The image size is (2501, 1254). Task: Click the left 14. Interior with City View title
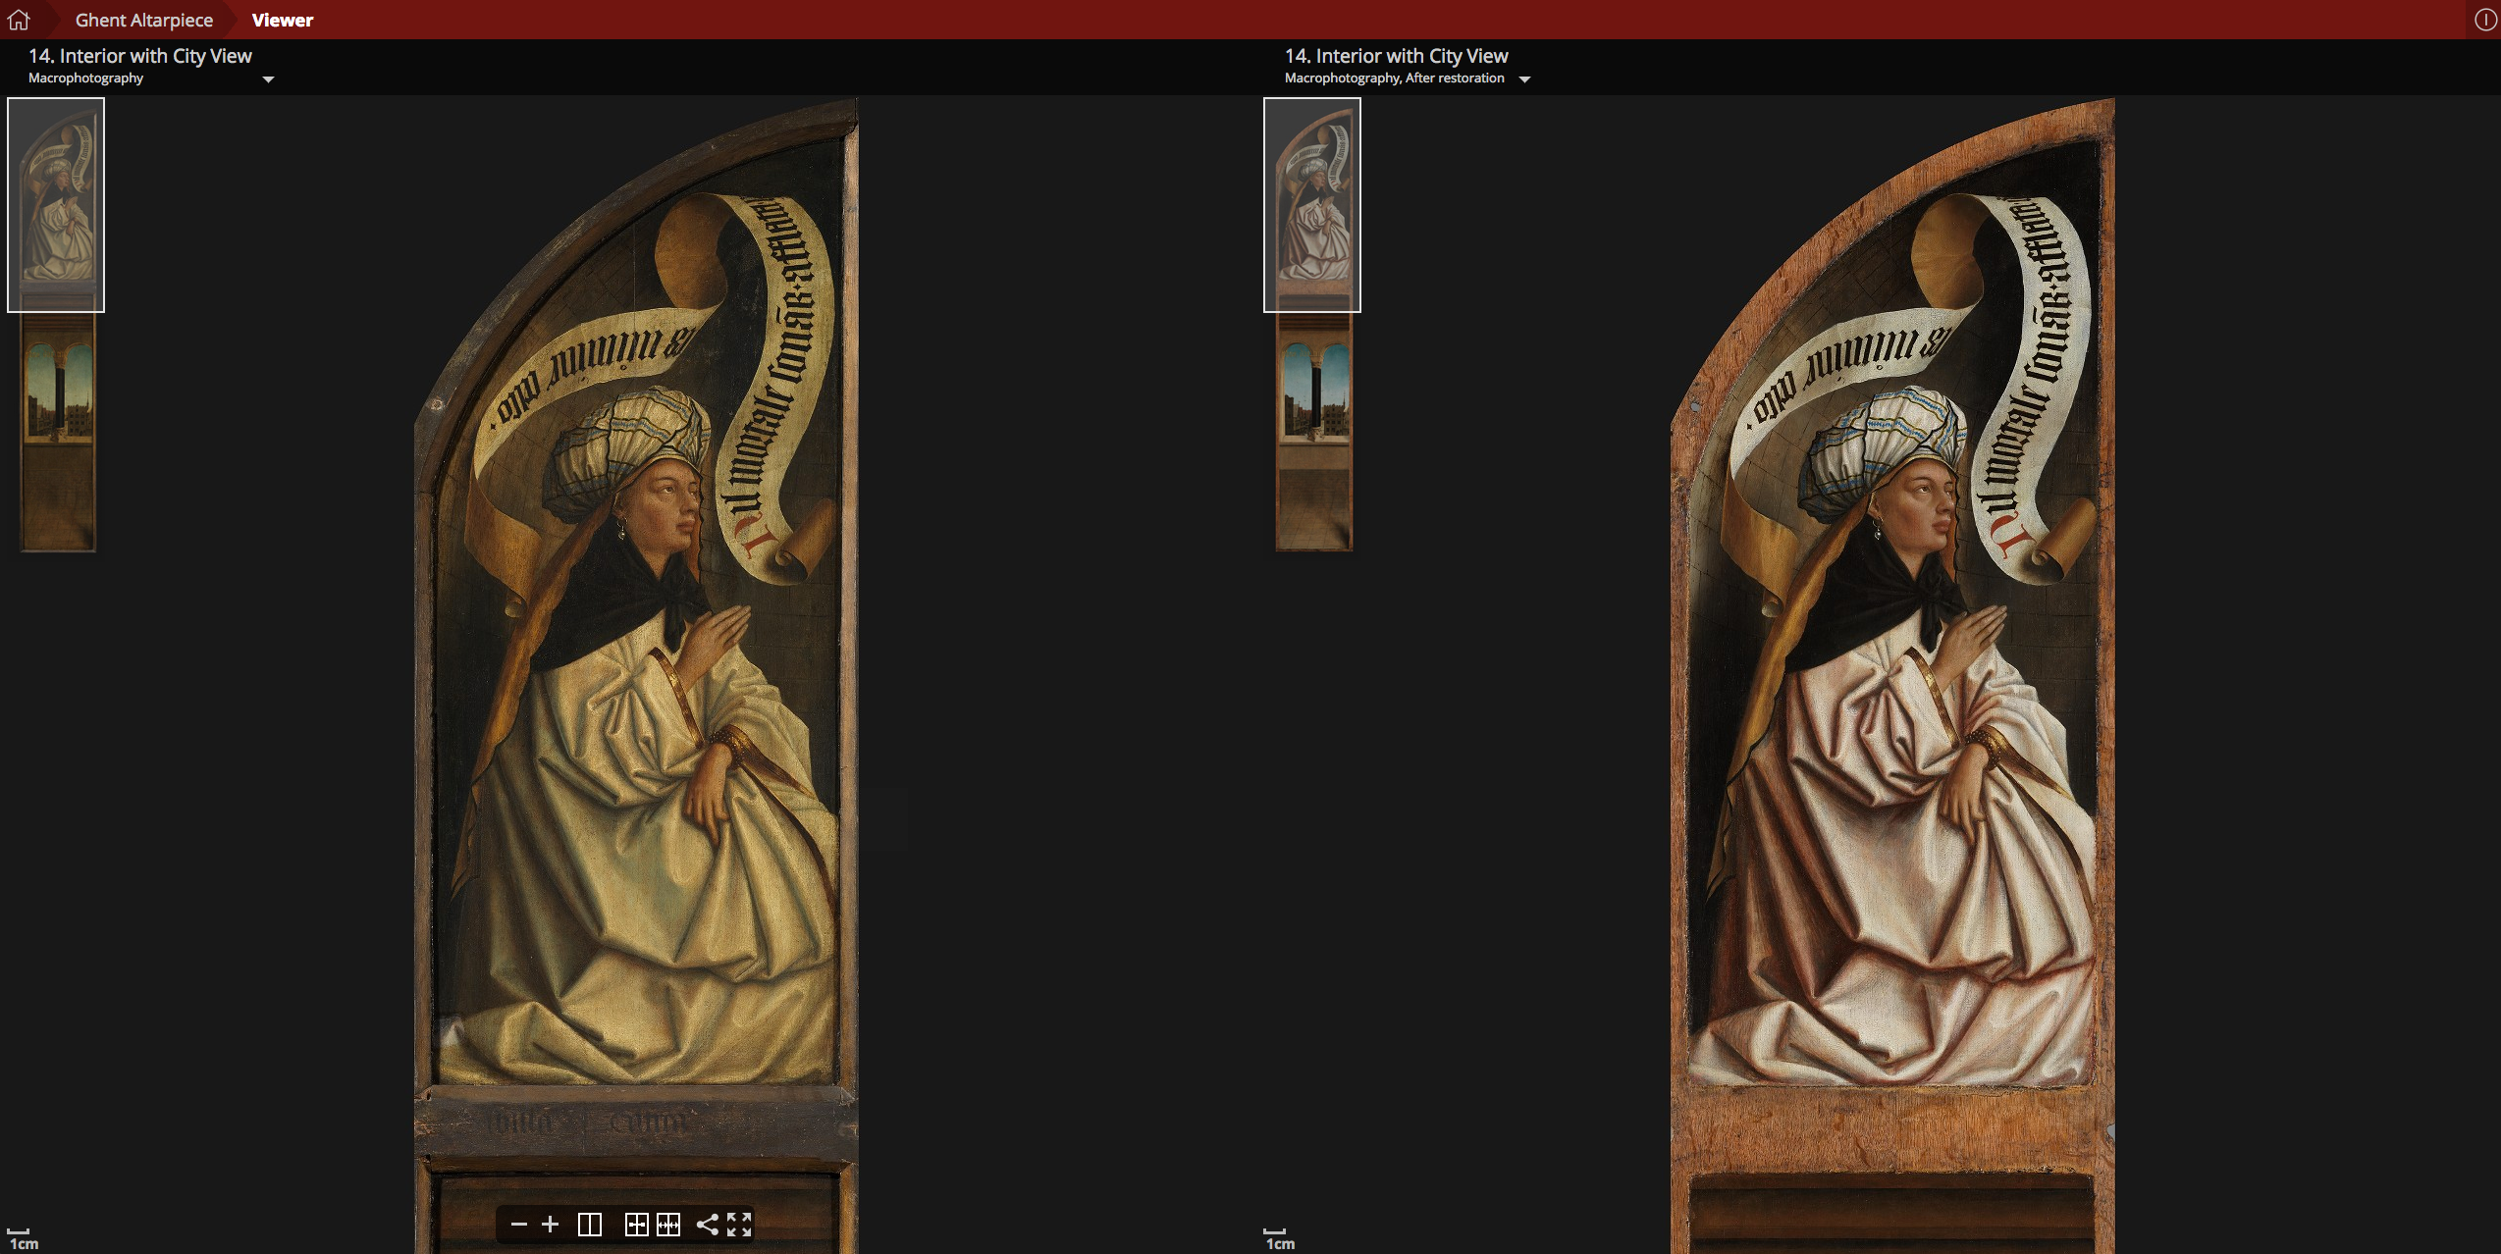pos(139,56)
